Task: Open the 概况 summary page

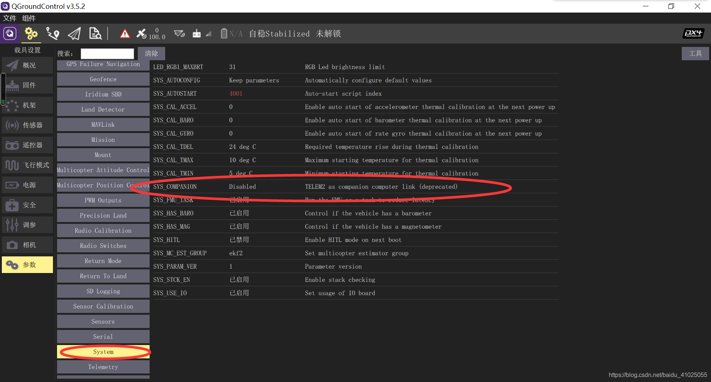Action: [x=27, y=65]
